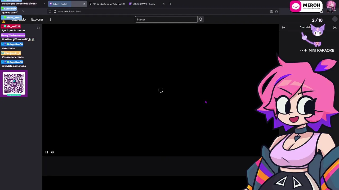Click username HenryTheEminence in chat overlay
Screen dimensions: 339x190
[13, 35]
